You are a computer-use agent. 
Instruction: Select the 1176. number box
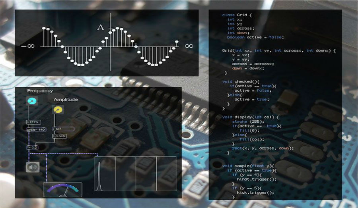[x=33, y=122]
